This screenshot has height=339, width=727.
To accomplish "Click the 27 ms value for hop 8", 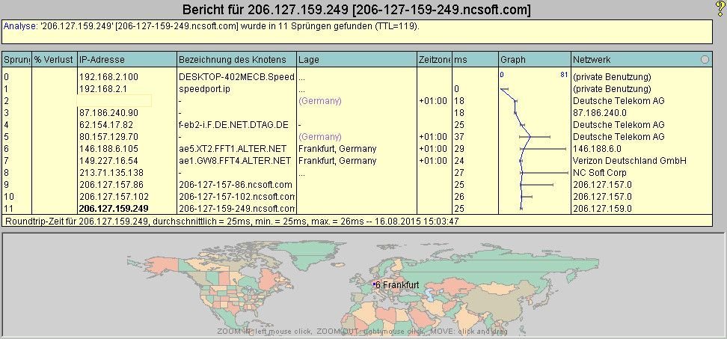I will pos(459,173).
